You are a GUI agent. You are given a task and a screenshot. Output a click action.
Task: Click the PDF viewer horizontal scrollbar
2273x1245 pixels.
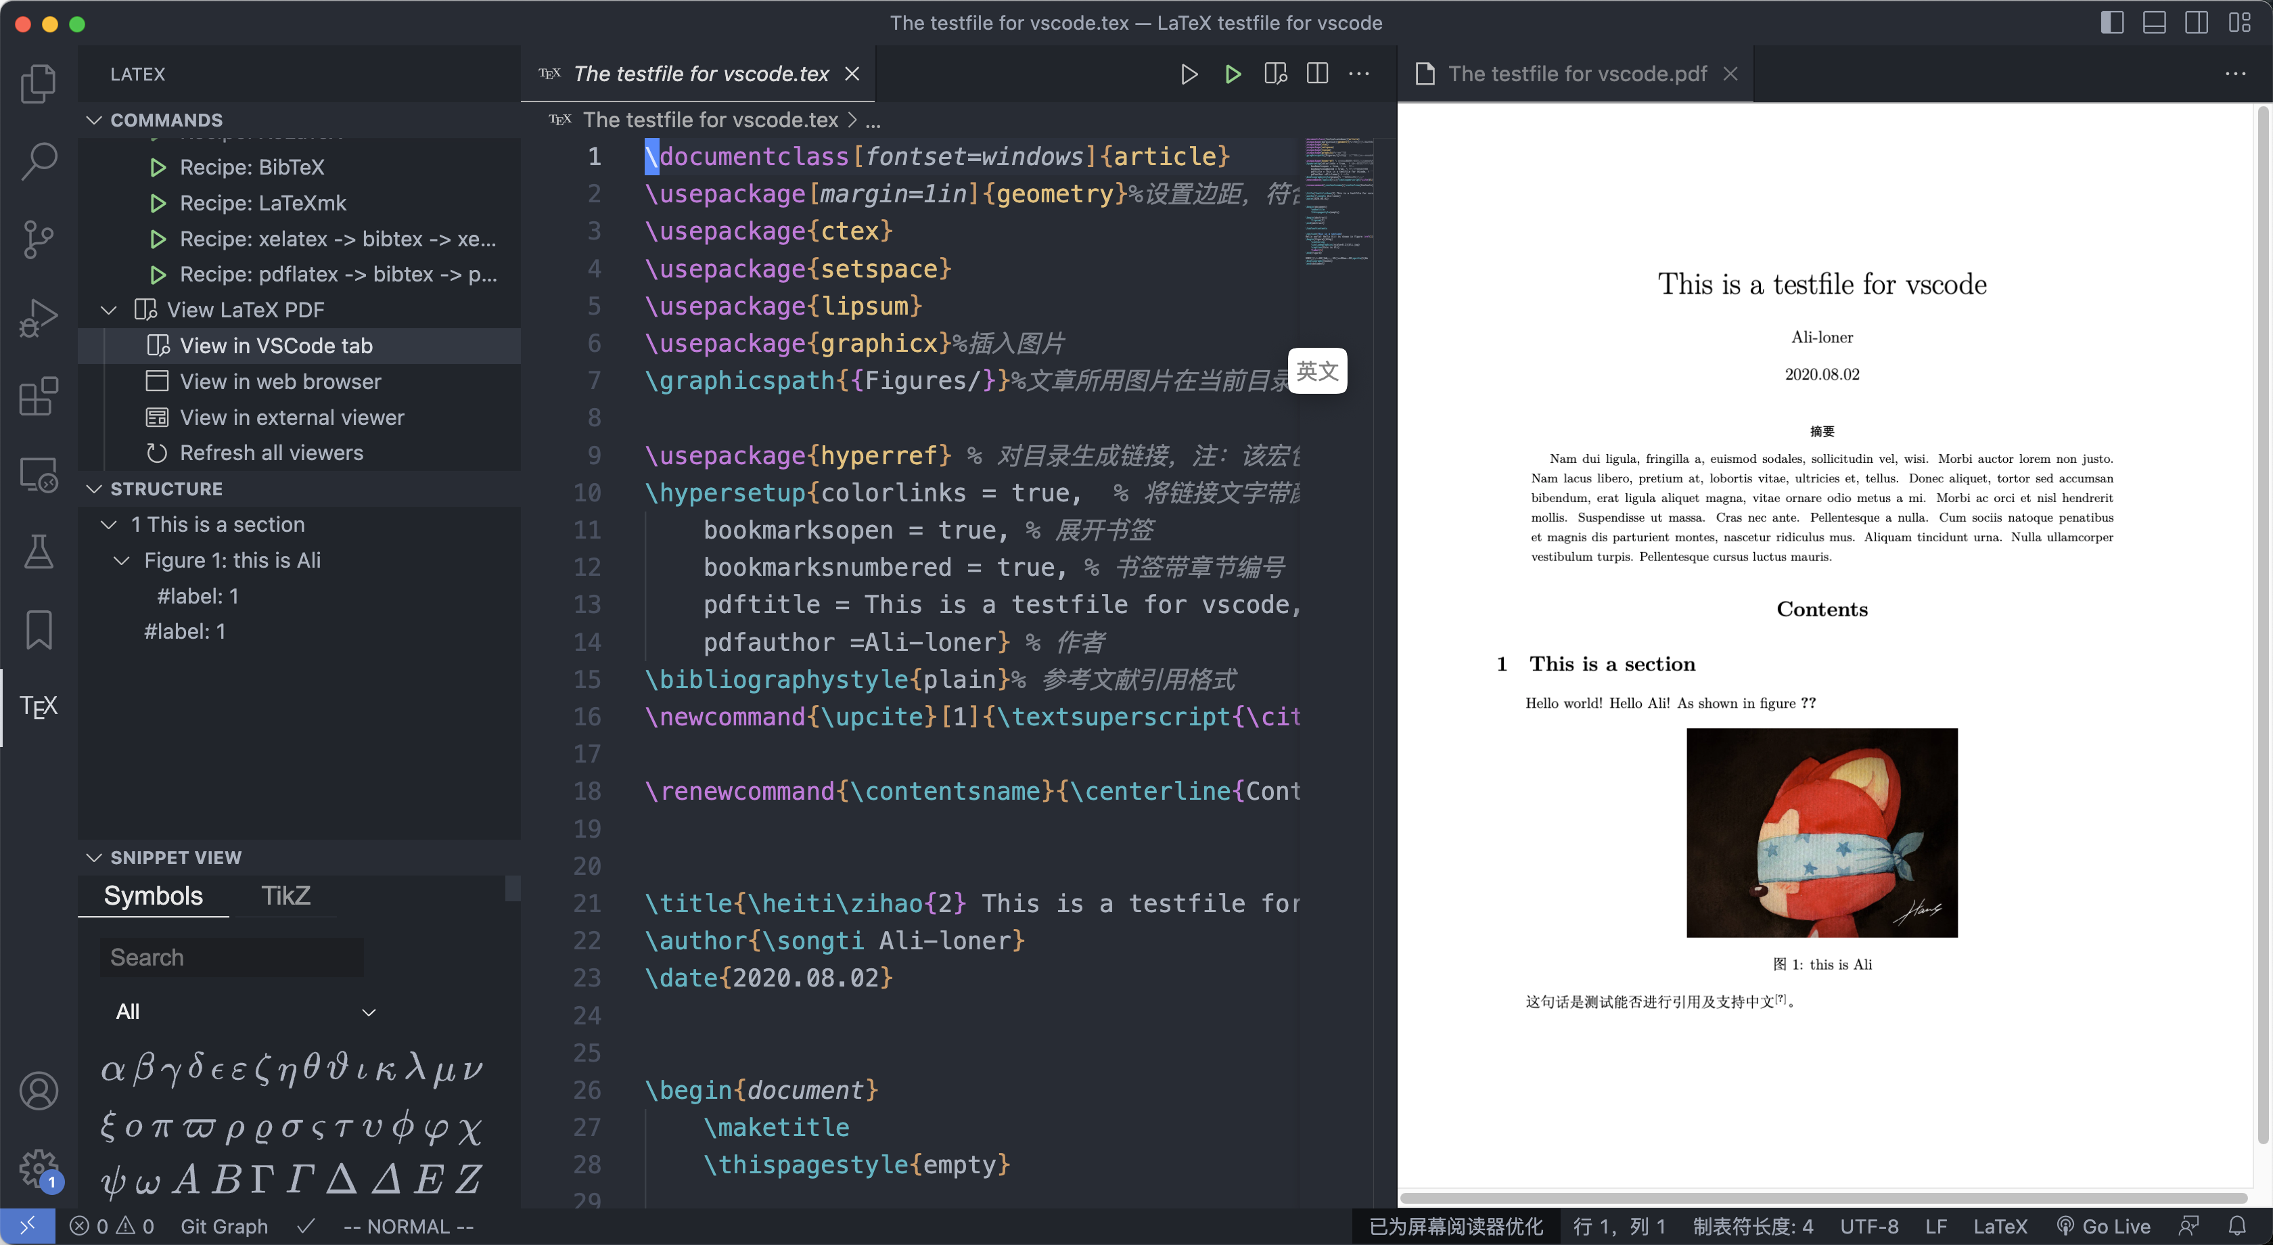pyautogui.click(x=1822, y=1198)
